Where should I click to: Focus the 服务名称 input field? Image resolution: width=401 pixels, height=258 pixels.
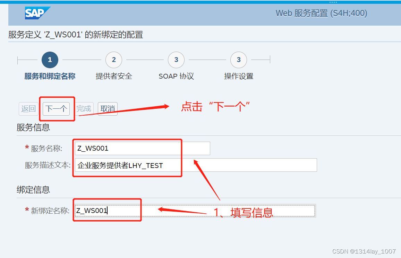point(143,148)
